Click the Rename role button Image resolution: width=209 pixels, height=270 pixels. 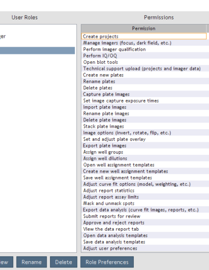pos(31,262)
